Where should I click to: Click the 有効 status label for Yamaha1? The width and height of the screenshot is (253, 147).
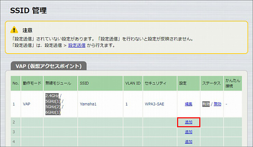[x=206, y=104]
